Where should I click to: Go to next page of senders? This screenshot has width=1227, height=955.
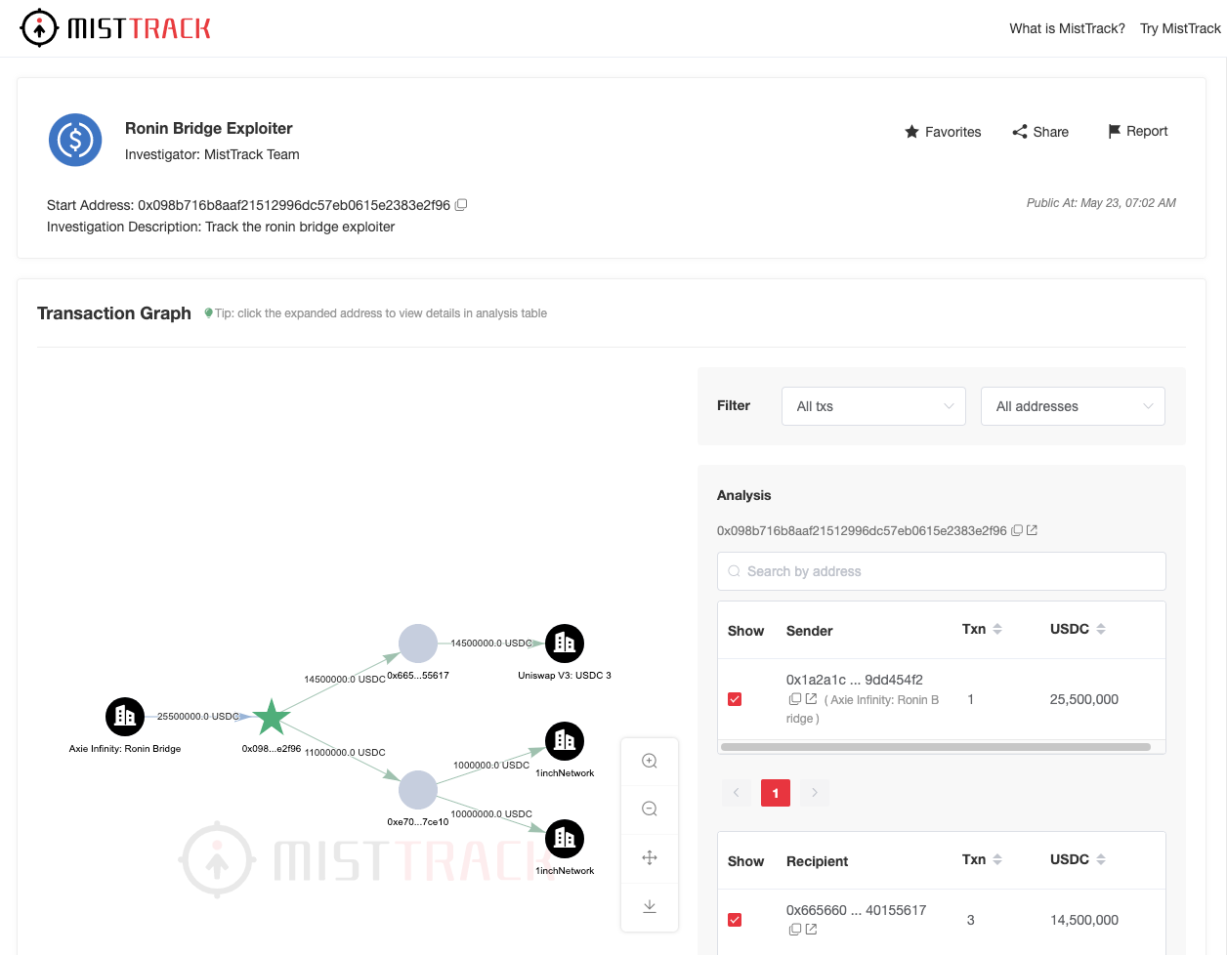click(x=815, y=793)
